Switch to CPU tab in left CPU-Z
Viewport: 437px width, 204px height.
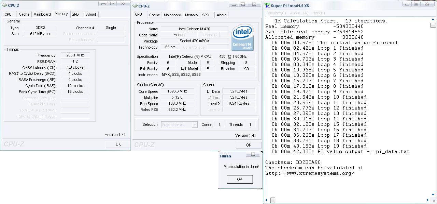[x=8, y=14]
